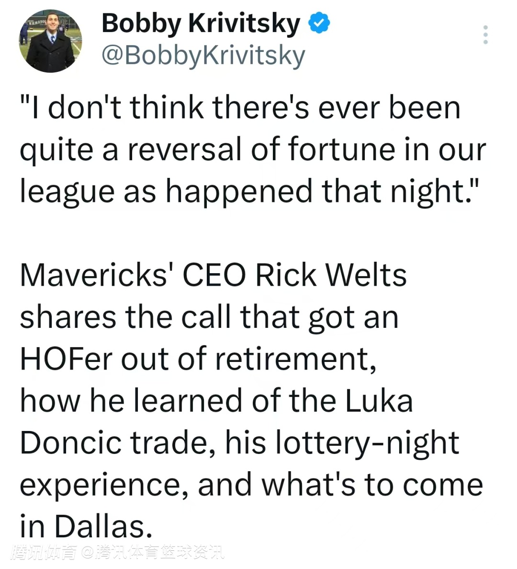The width and height of the screenshot is (517, 569).
Task: Click the blue verified checkmark badge
Action: click(x=319, y=23)
